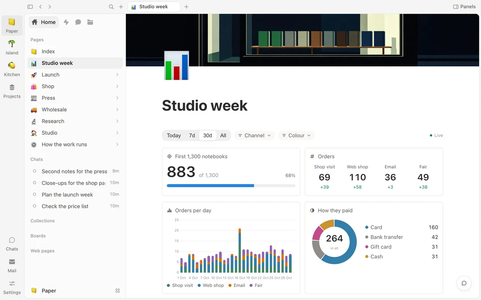Open the Projects stack icon
This screenshot has width=481, height=300.
(x=12, y=91)
